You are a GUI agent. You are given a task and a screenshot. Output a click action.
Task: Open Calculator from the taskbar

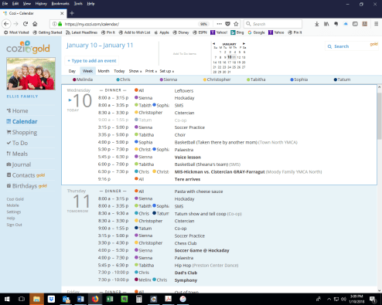click(139, 299)
